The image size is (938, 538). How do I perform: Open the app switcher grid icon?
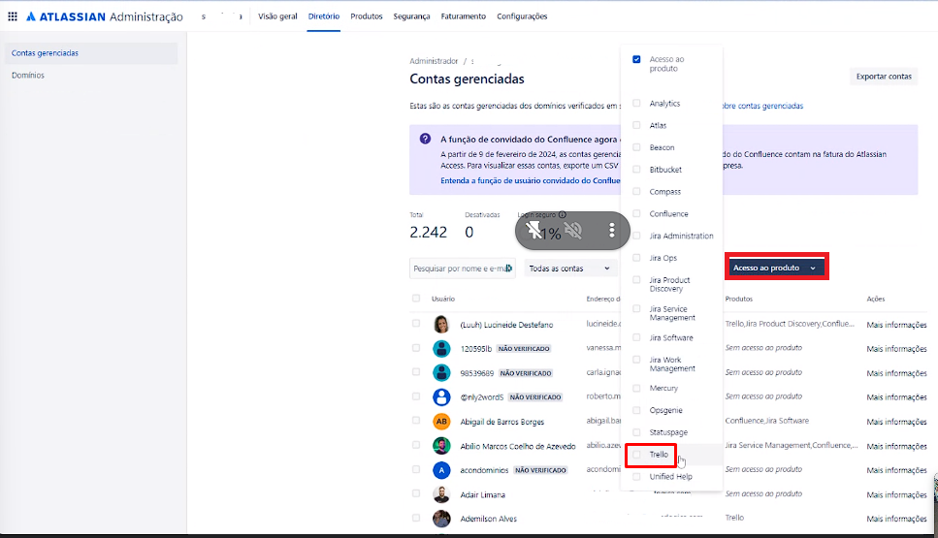[13, 16]
